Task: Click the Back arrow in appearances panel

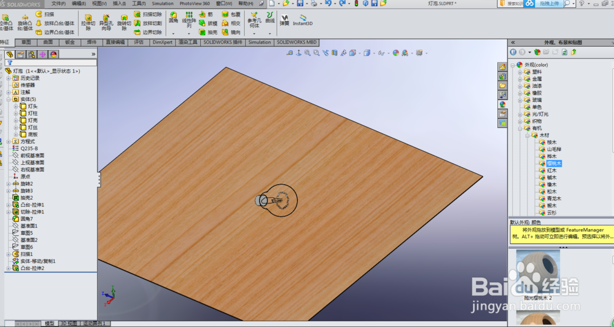Action: pos(513,52)
